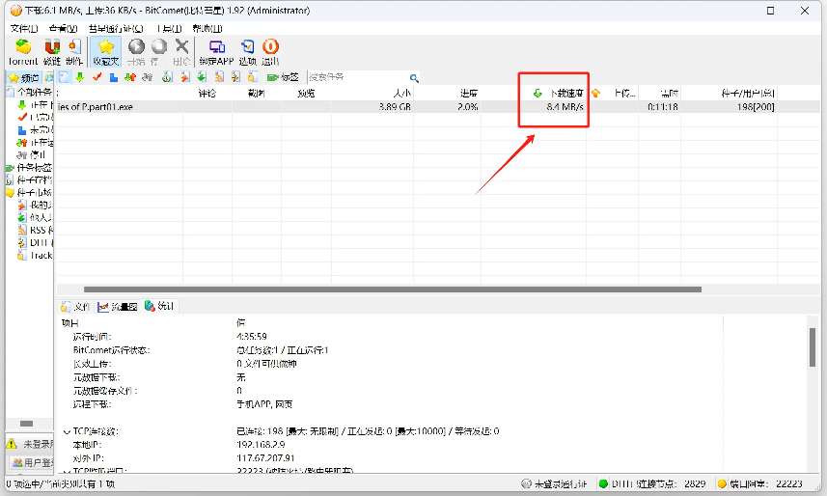The height and width of the screenshot is (496, 827).
Task: Click the delete (X) toolbar icon
Action: click(x=181, y=50)
